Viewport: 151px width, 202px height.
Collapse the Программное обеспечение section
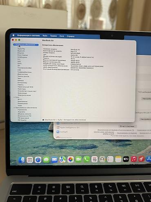click(14, 108)
